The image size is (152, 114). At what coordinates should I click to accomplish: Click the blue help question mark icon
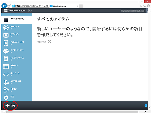point(146,105)
